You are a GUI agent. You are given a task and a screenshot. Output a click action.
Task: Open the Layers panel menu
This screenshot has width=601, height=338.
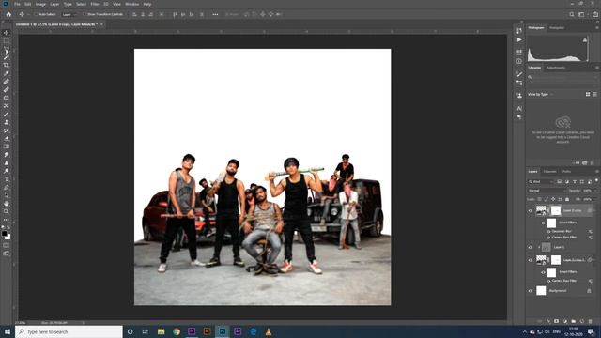tap(597, 172)
